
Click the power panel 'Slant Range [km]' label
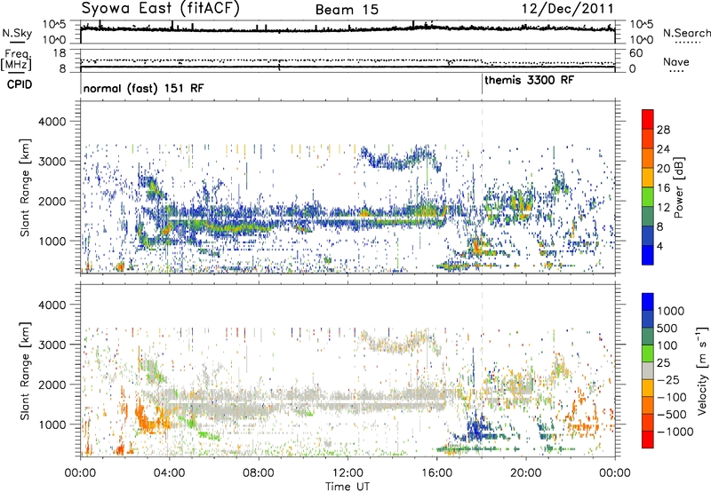pyautogui.click(x=25, y=187)
